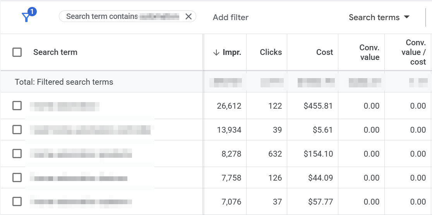Check the row with 7,758 impressions
The image size is (432, 215).
pos(17,178)
